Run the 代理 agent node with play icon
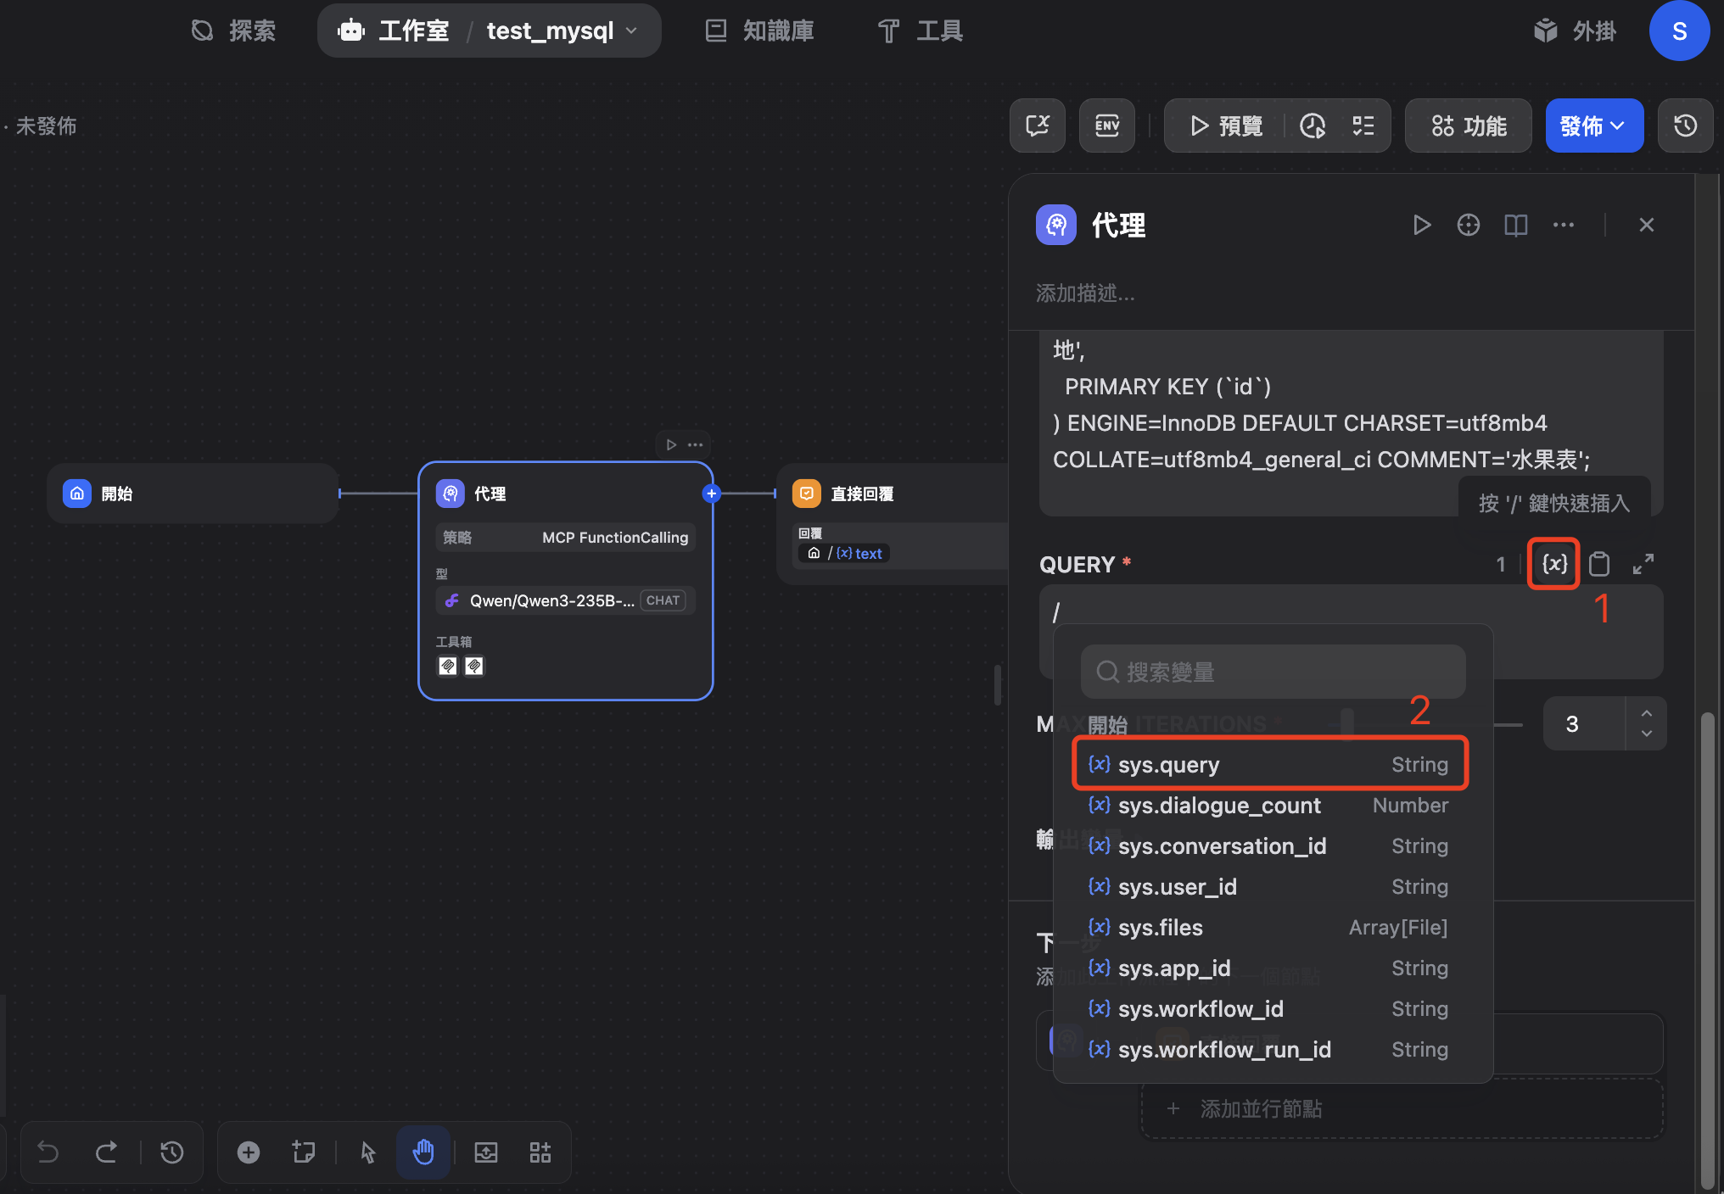Screen dimensions: 1724x1194 pos(1423,225)
